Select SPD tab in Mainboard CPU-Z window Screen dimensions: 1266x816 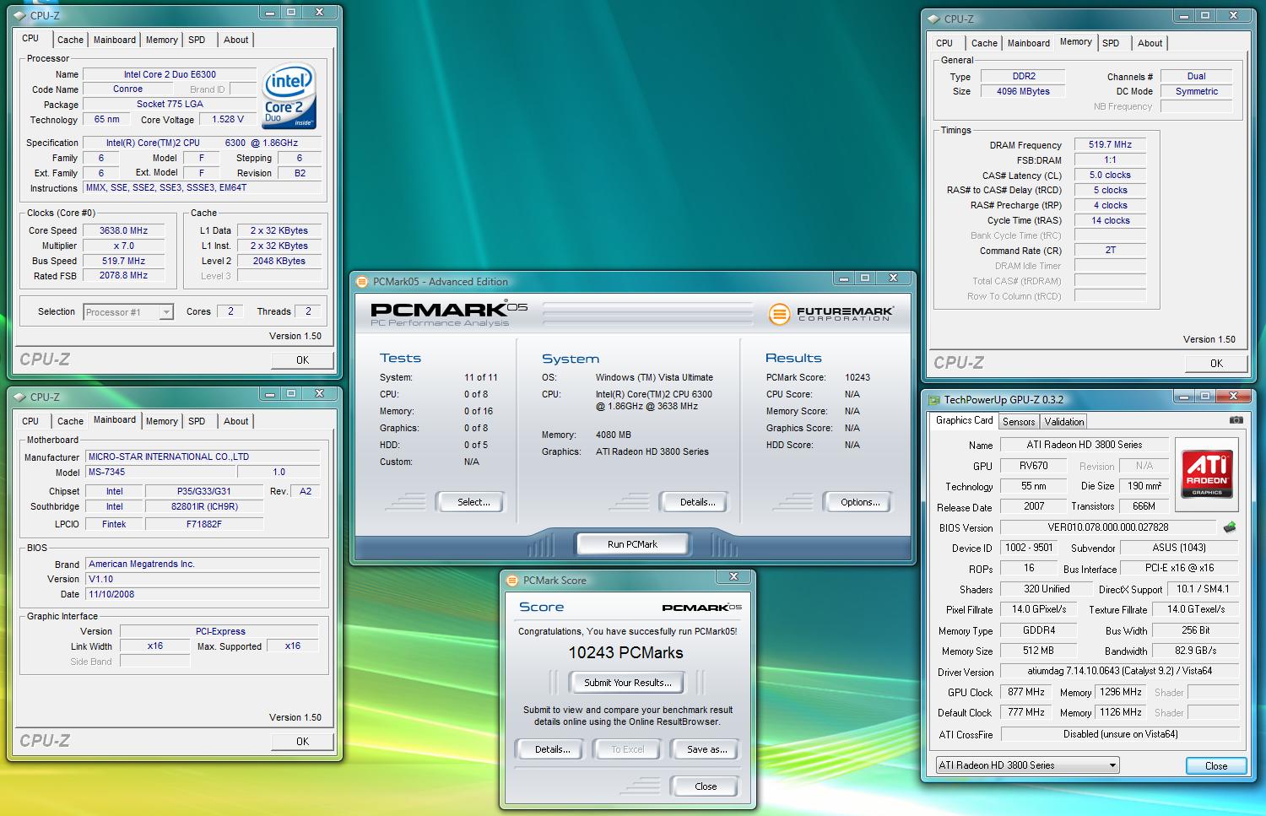coord(197,421)
